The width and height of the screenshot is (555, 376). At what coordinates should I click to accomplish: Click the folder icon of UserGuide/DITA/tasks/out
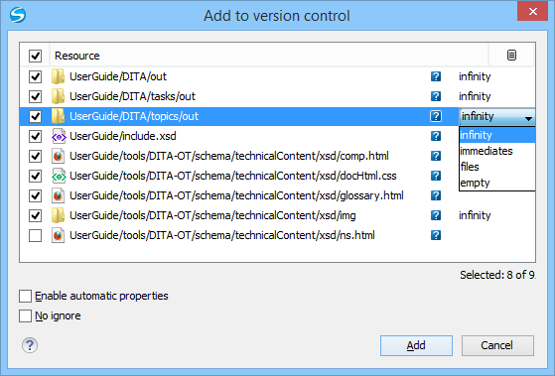pyautogui.click(x=58, y=96)
